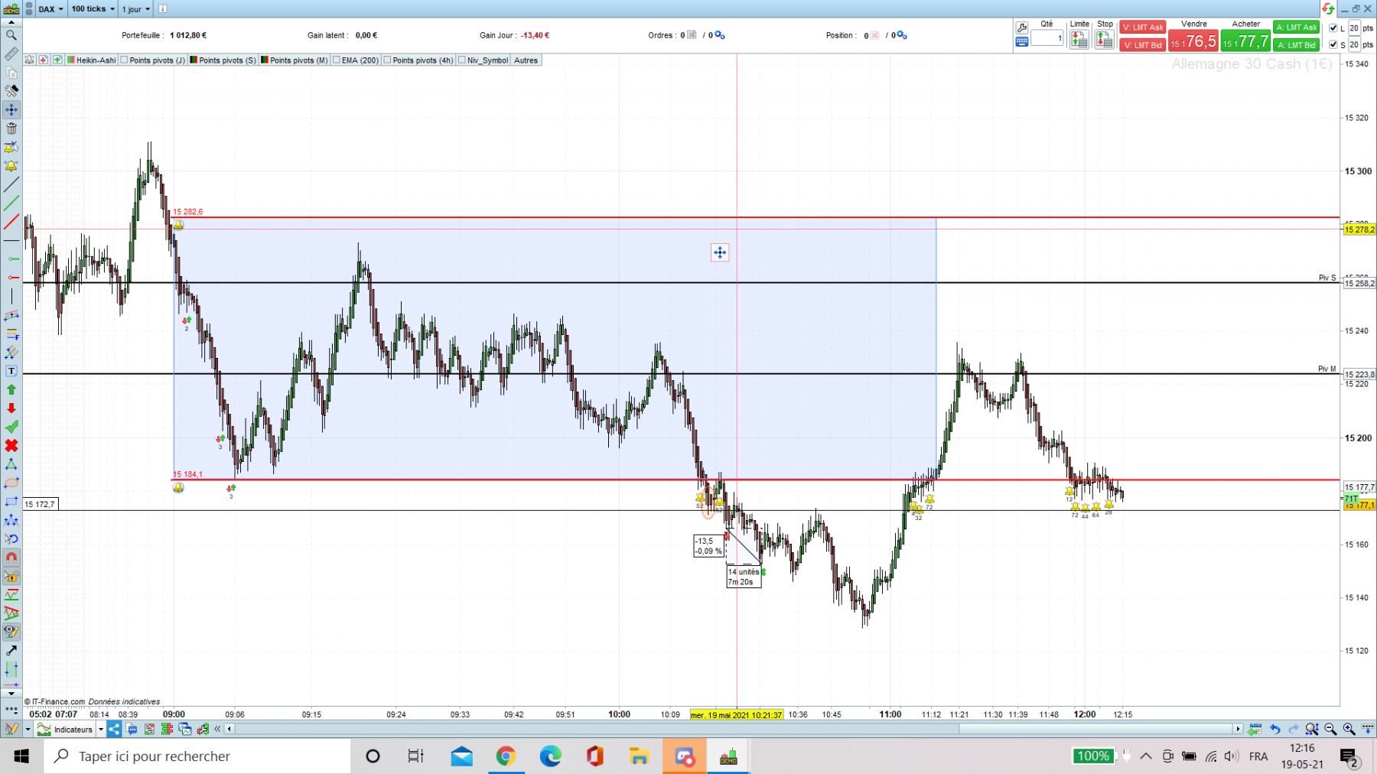Image resolution: width=1377 pixels, height=774 pixels.
Task: Click the blue keyboard shortcut icon
Action: tap(1021, 42)
